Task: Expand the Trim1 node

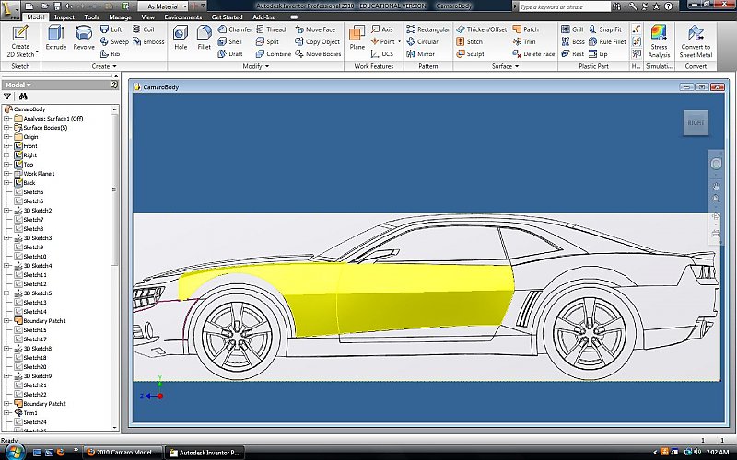Action: click(6, 412)
